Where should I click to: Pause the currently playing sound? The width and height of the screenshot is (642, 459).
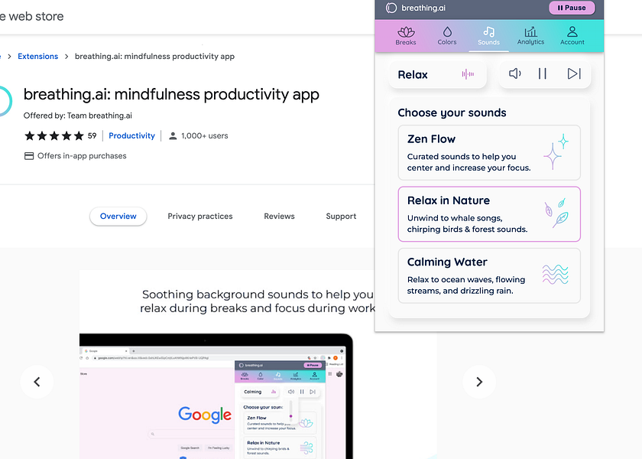pyautogui.click(x=542, y=73)
